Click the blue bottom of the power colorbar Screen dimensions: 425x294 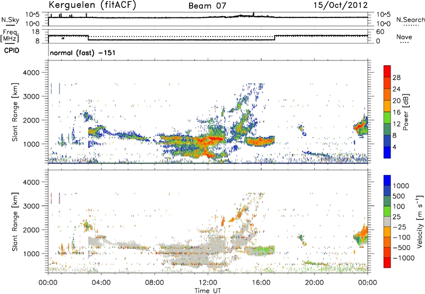[x=387, y=152]
